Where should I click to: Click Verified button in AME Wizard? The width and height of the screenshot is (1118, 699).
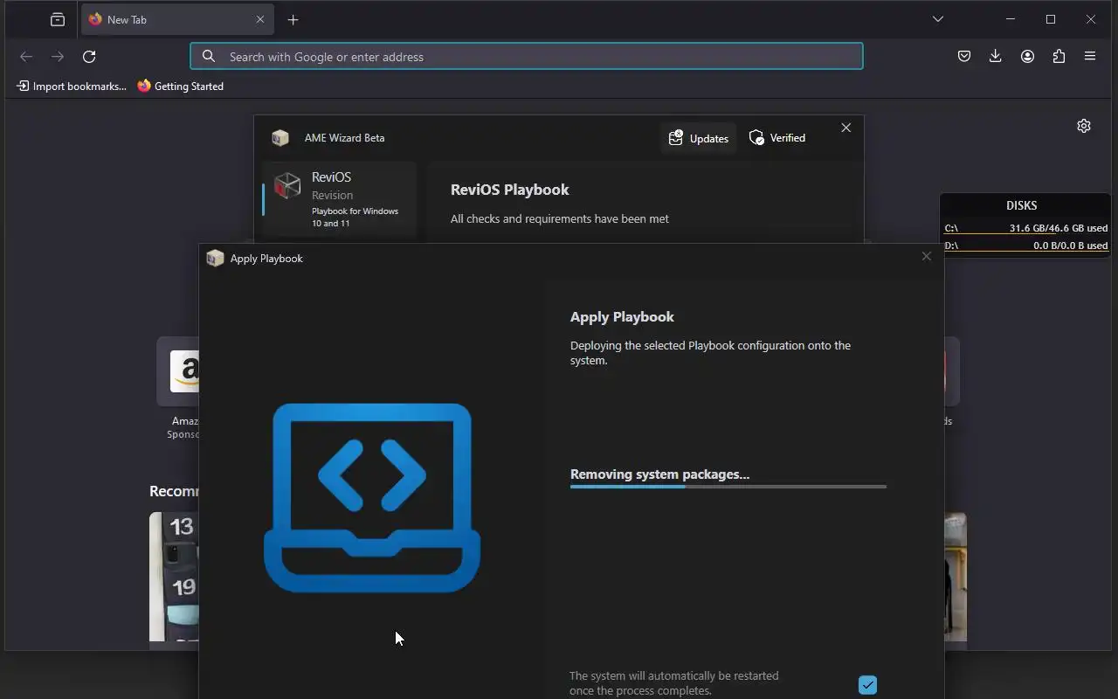click(777, 138)
